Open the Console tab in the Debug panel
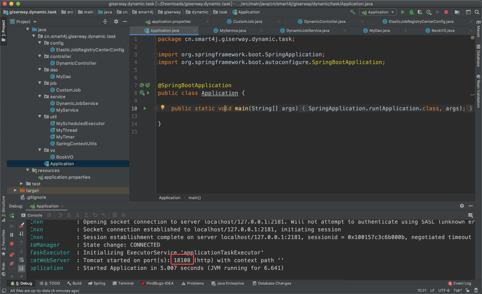The width and height of the screenshot is (482, 294). point(32,215)
